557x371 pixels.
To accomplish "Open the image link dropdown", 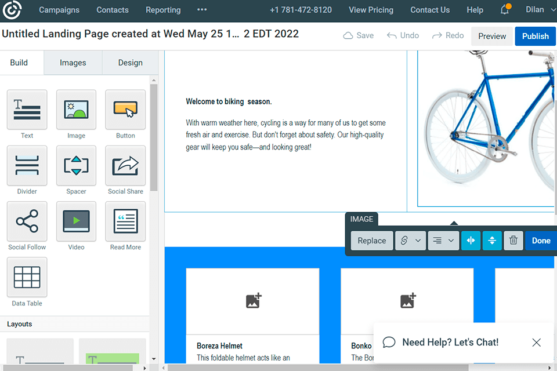I will pyautogui.click(x=410, y=241).
